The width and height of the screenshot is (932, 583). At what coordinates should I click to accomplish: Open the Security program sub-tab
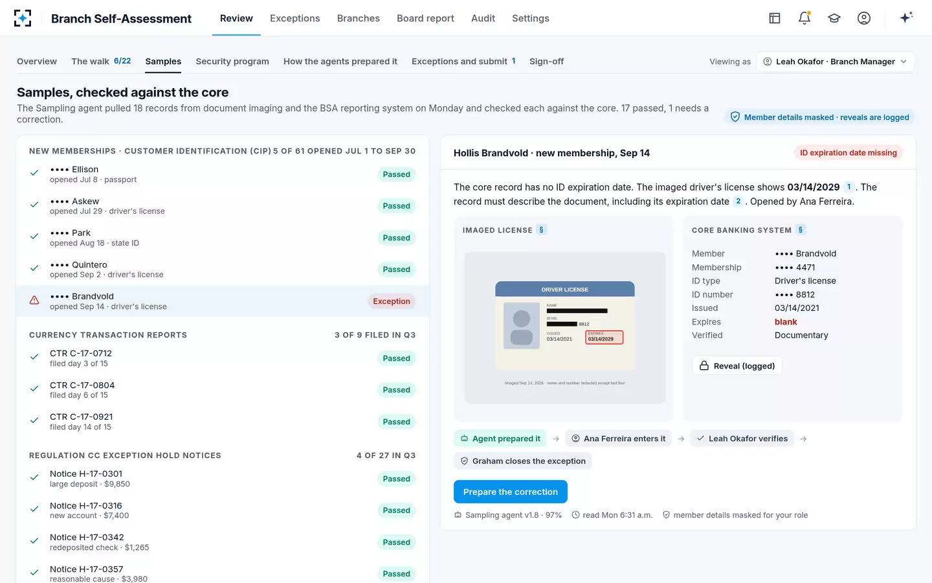[x=232, y=62]
